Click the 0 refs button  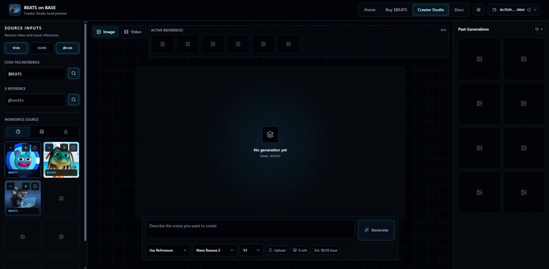point(300,250)
